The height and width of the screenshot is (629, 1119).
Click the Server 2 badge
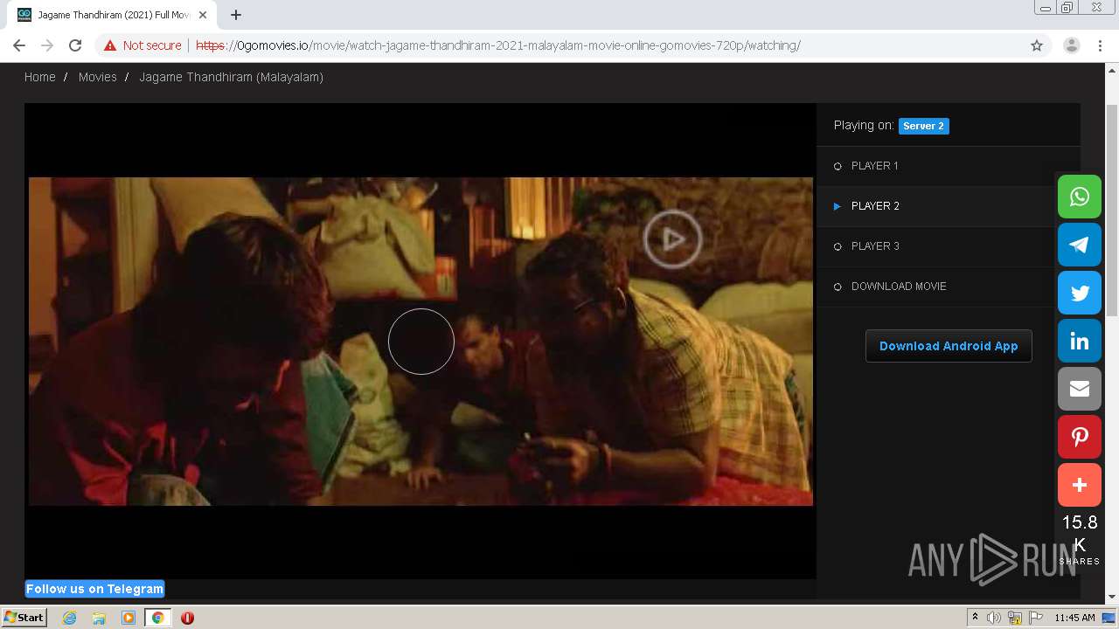[923, 126]
